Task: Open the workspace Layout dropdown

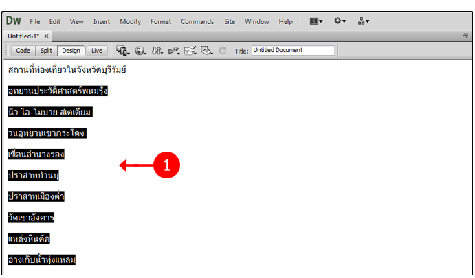Action: 316,21
